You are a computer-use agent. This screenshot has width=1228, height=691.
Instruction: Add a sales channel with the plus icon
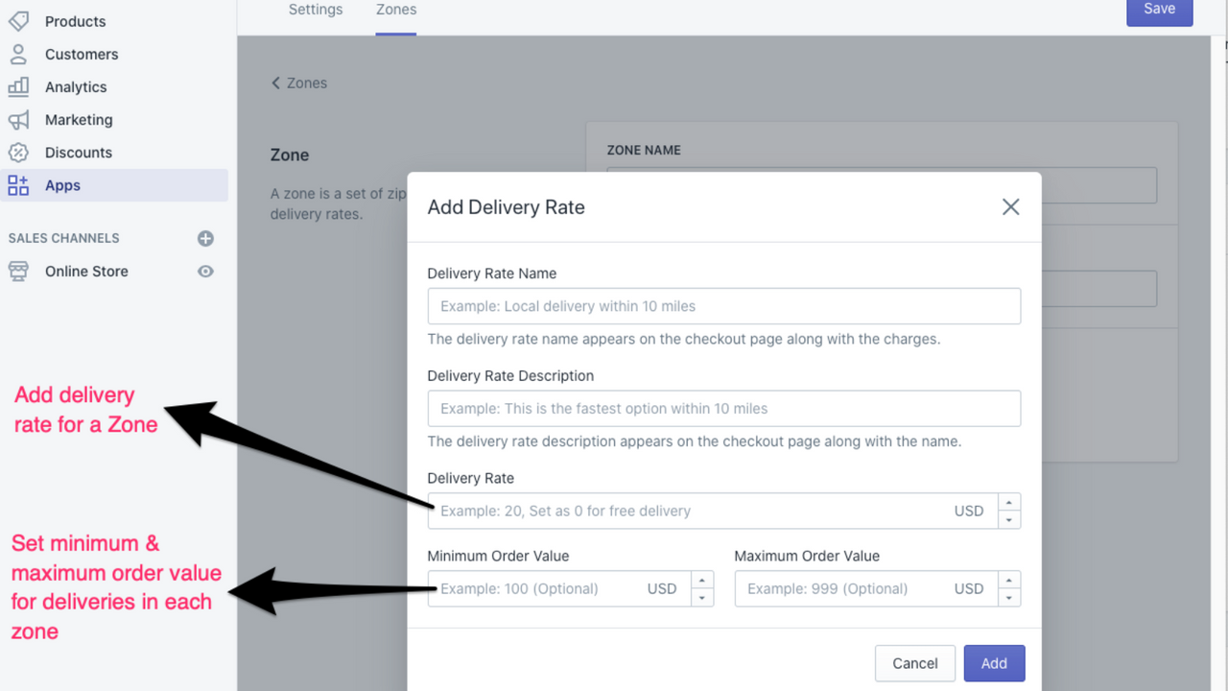pyautogui.click(x=205, y=238)
